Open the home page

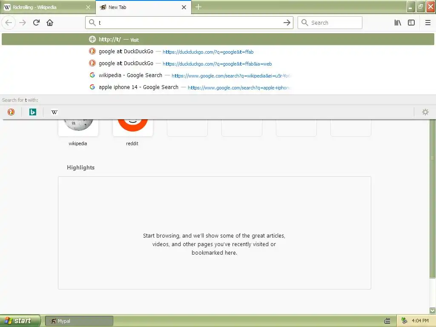tap(50, 23)
